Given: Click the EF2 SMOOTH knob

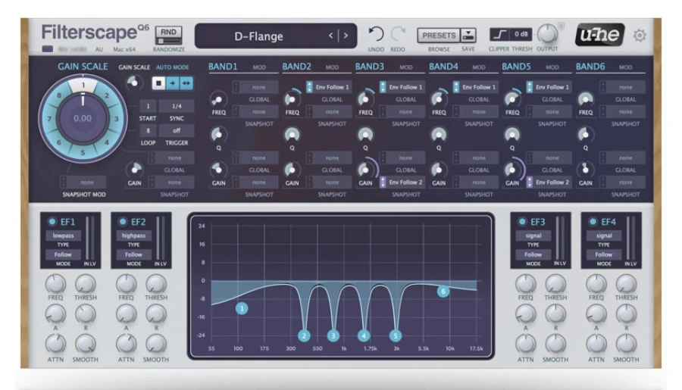Looking at the screenshot, I should [155, 344].
